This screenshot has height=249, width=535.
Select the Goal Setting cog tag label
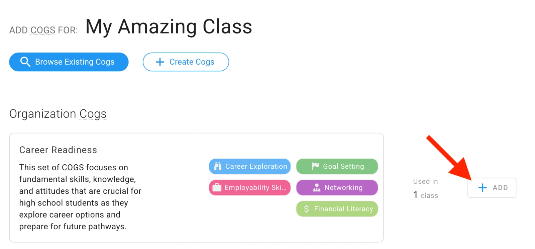tap(343, 166)
